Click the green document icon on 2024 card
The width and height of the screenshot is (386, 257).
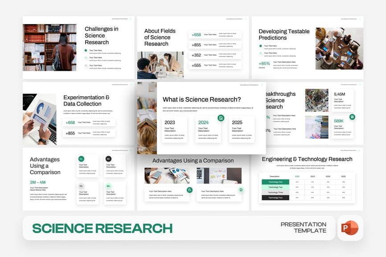coord(221,118)
